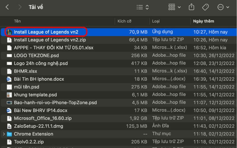Open the grouping grid icon
The width and height of the screenshot is (237, 148).
(x=172, y=7)
